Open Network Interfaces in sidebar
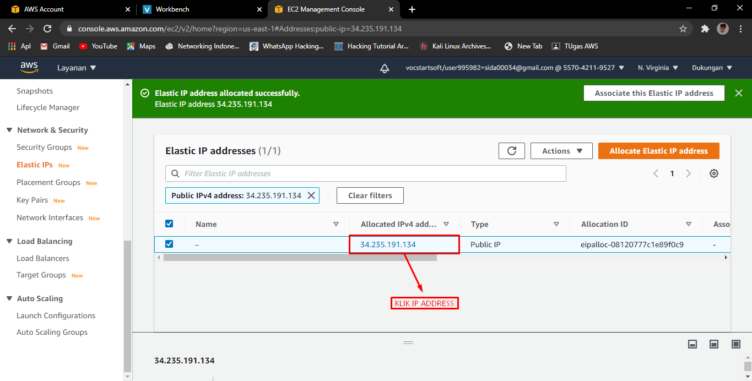The height and width of the screenshot is (381, 752). click(x=50, y=217)
